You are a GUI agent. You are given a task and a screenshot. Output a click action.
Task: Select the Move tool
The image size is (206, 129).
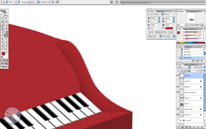point(6,16)
